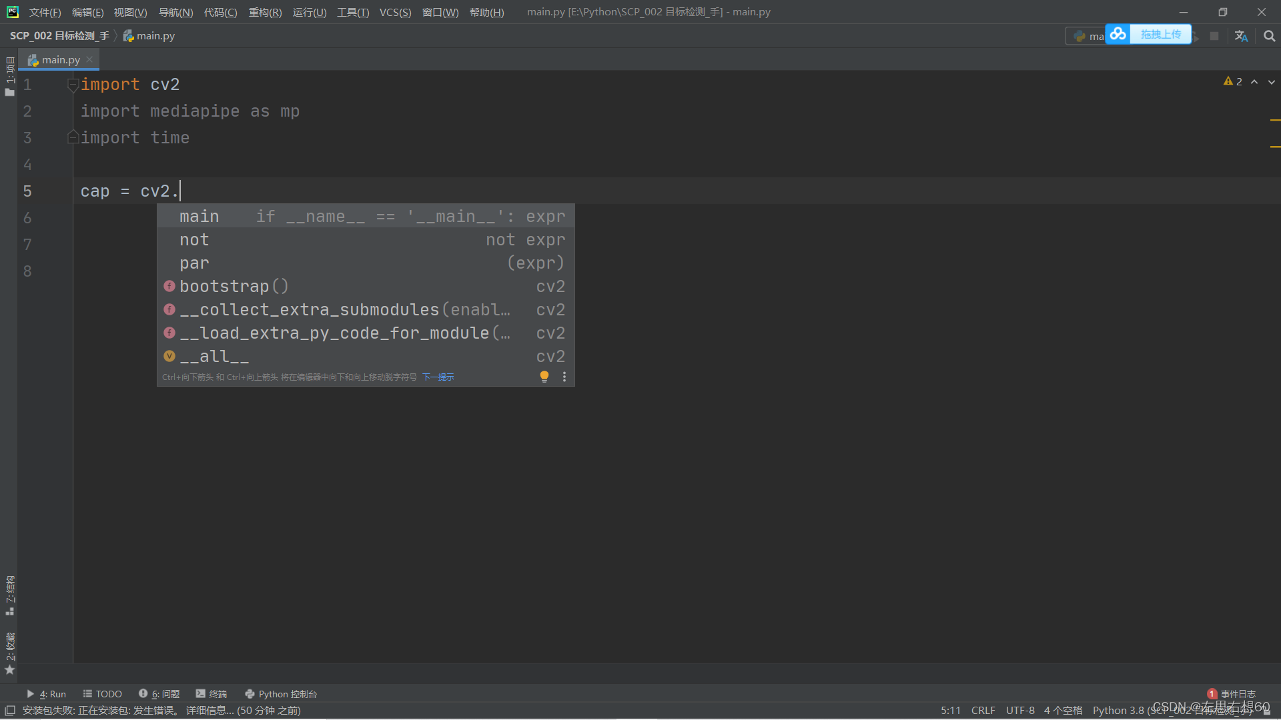Jump to previous highlighted warning arrow
Image resolution: width=1281 pixels, height=720 pixels.
(x=1254, y=81)
